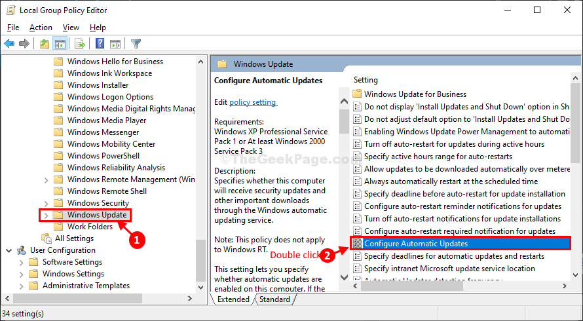The height and width of the screenshot is (321, 583).
Task: Click the Back arrow toolbar icon
Action: tap(9, 44)
